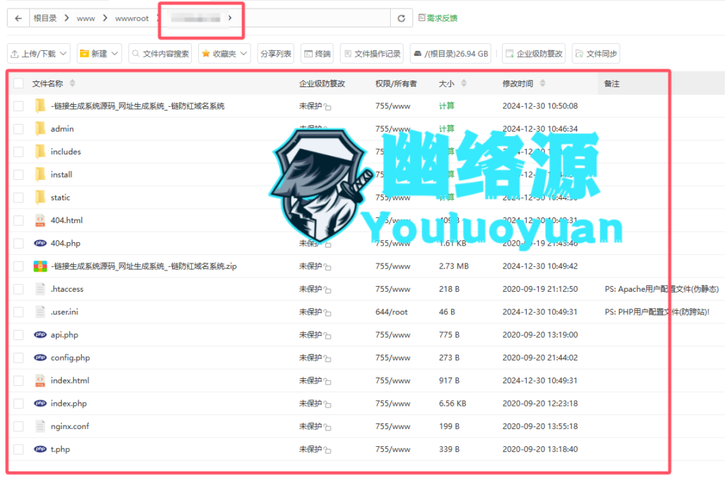Click the api.php PHP icon
The height and width of the screenshot is (478, 725).
point(40,335)
